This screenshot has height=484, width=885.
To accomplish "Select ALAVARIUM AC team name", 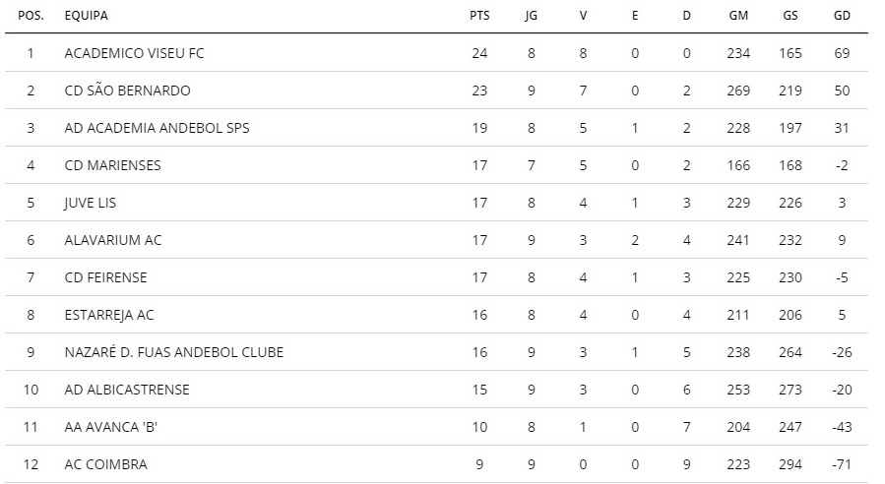I will [113, 240].
